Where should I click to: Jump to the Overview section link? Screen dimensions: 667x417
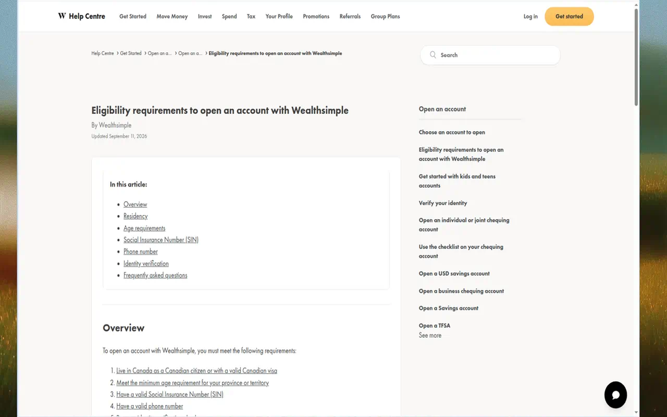click(135, 204)
